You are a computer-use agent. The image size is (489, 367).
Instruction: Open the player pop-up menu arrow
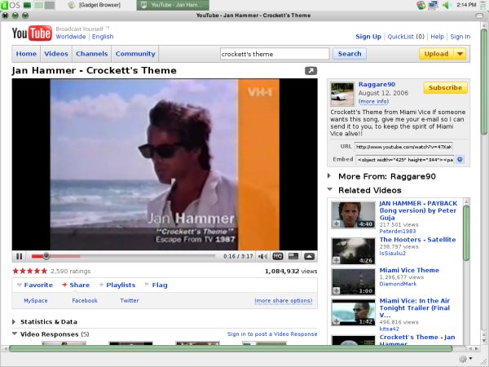click(309, 256)
